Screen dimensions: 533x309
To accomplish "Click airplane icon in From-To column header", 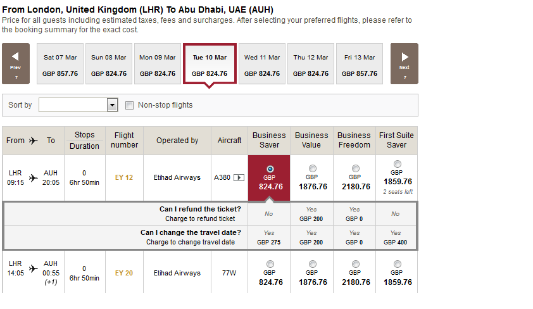I will coord(34,141).
